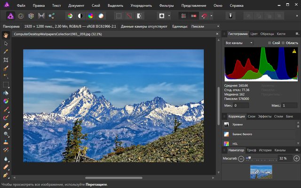The height and width of the screenshot is (188, 301).
Task: Click the Navigator preview thumbnail
Action: click(261, 172)
